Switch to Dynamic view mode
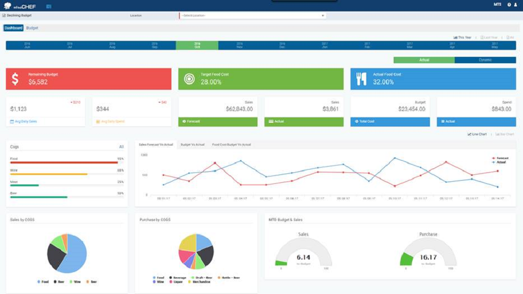This screenshot has width=523, height=294. pyautogui.click(x=485, y=60)
